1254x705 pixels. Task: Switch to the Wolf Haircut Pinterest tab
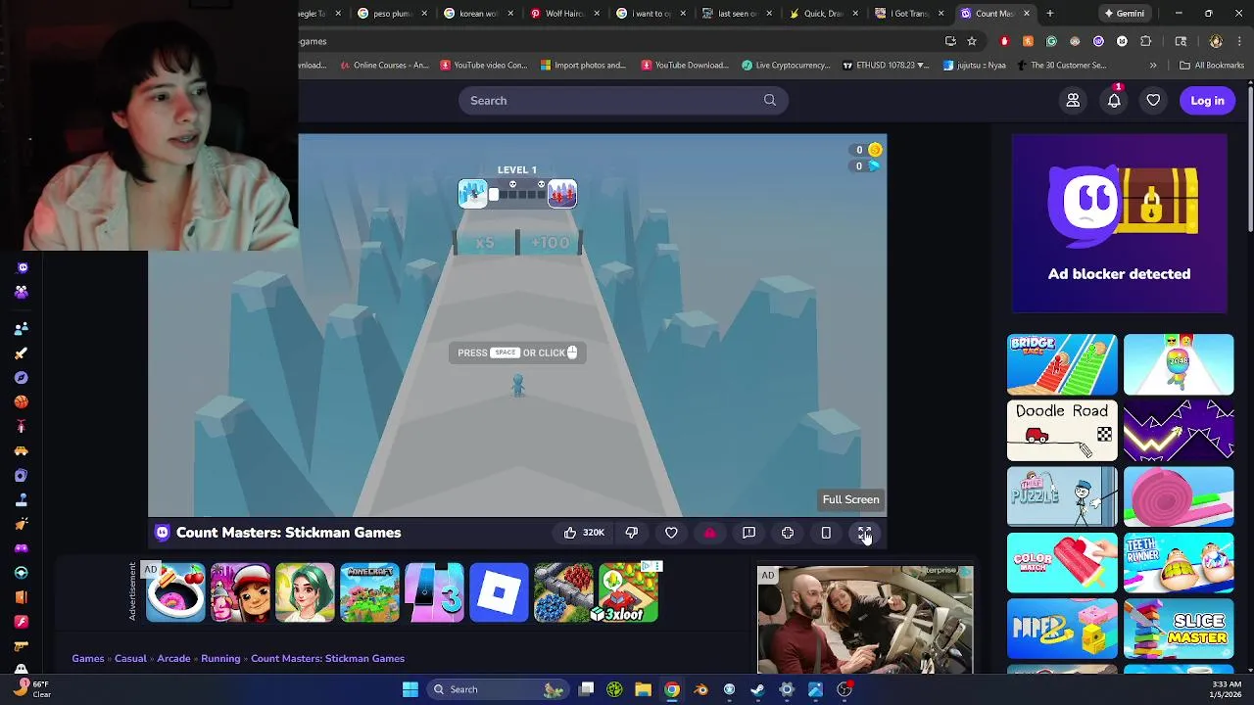coord(563,14)
